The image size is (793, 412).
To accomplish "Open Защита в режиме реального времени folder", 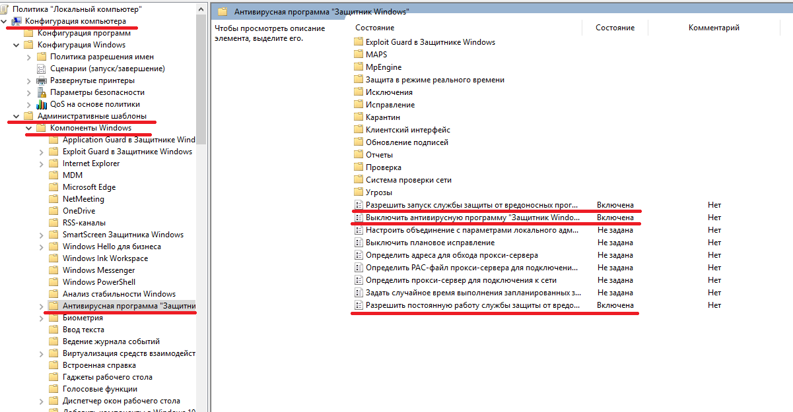I will (434, 80).
